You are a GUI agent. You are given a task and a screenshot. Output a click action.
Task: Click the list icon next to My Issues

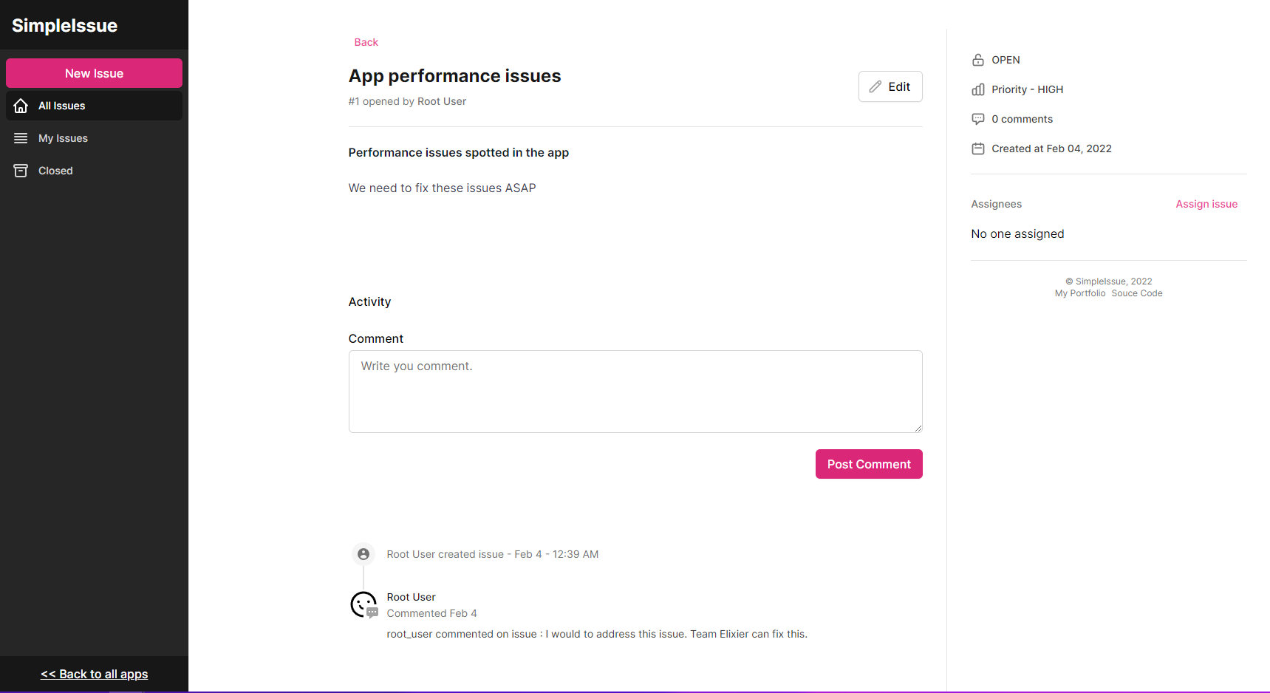(21, 138)
